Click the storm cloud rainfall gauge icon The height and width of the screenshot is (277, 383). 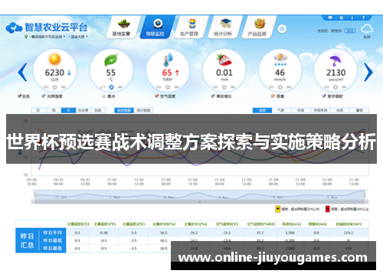click(x=280, y=60)
